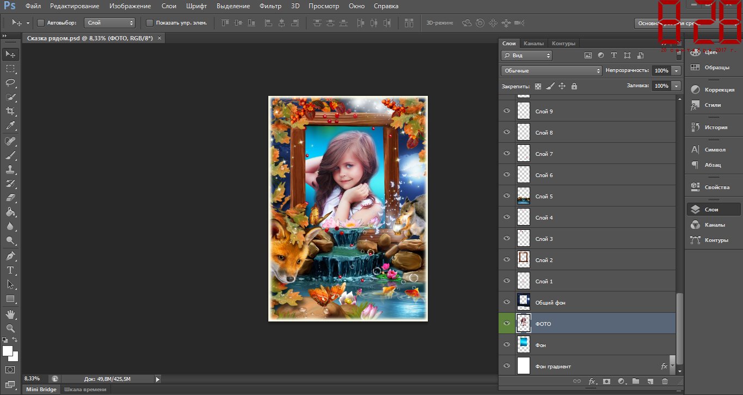Hide layer Слой 5
This screenshot has width=743, height=395.
(x=507, y=196)
